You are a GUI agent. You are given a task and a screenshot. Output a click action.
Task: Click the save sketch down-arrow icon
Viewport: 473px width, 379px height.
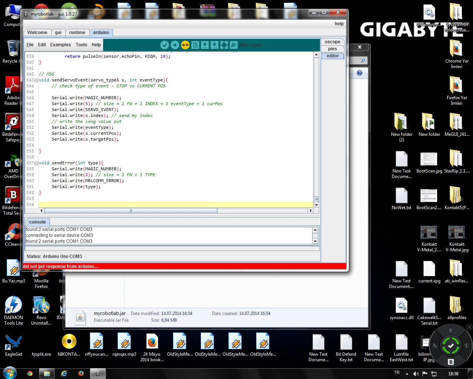point(214,45)
